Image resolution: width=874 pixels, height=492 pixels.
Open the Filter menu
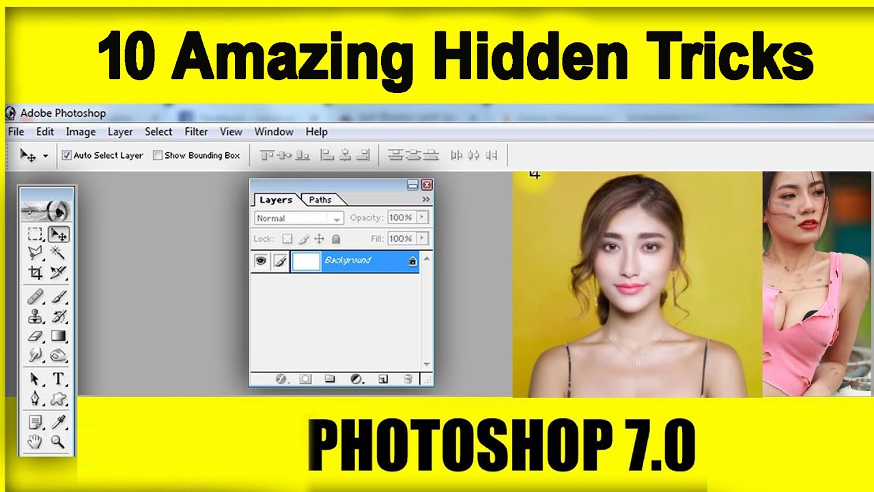click(x=196, y=132)
